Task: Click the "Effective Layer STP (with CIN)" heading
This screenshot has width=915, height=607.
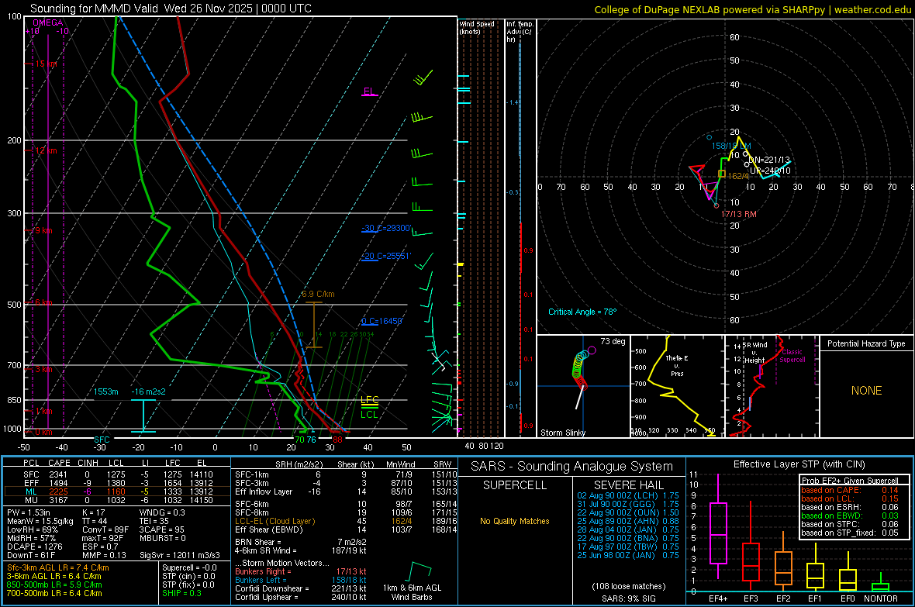Action: 799,464
